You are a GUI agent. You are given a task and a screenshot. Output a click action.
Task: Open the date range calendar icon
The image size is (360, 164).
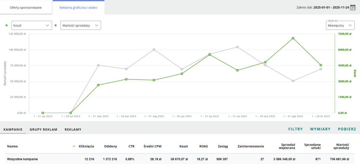353,7
